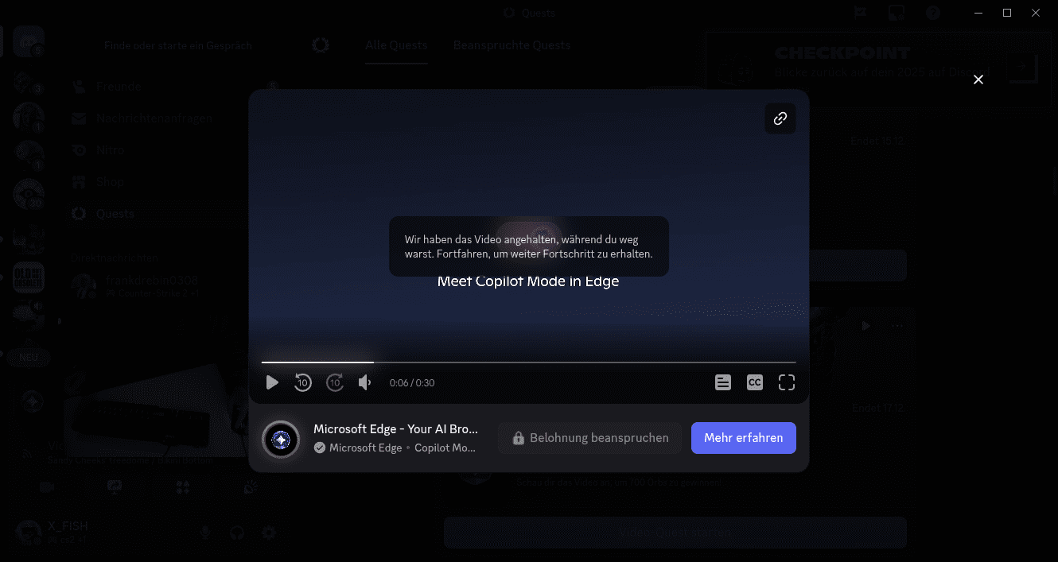Click Video-Quest starten button in background
The width and height of the screenshot is (1058, 562).
click(675, 532)
